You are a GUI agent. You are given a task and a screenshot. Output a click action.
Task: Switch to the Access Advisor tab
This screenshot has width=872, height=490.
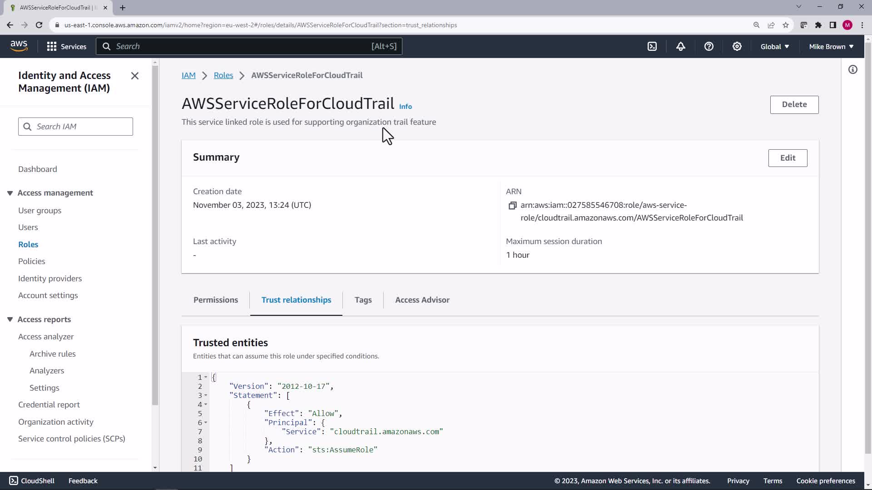tap(422, 300)
